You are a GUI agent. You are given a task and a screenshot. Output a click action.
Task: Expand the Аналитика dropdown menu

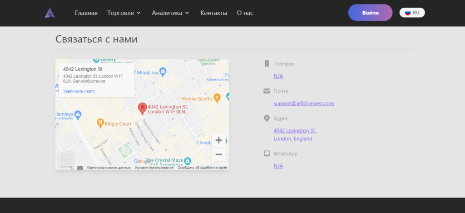pos(171,13)
